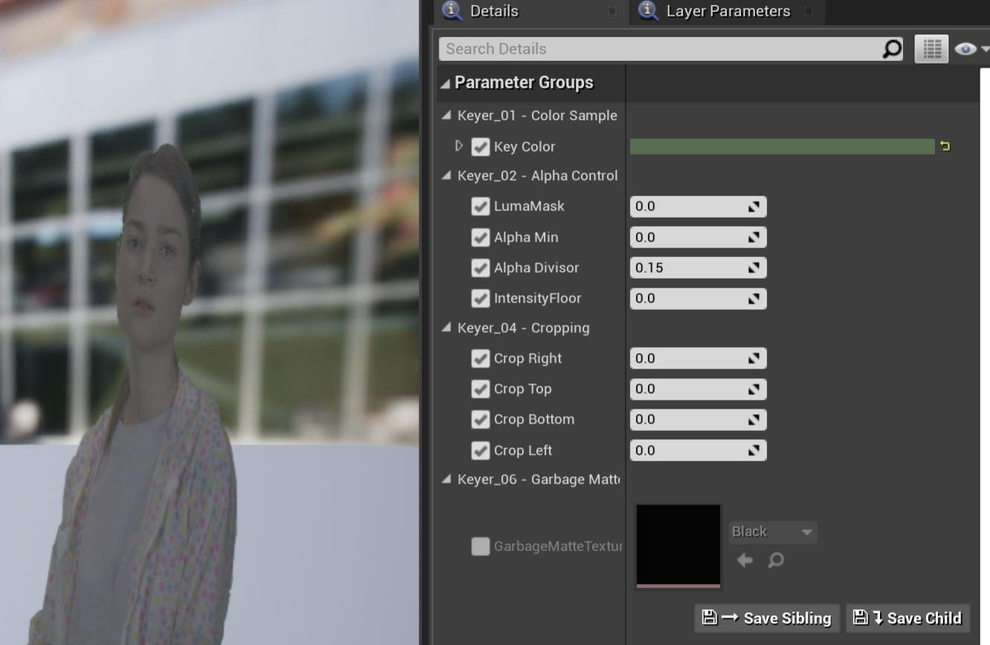Uncheck the Key Color checkbox

[x=480, y=146]
